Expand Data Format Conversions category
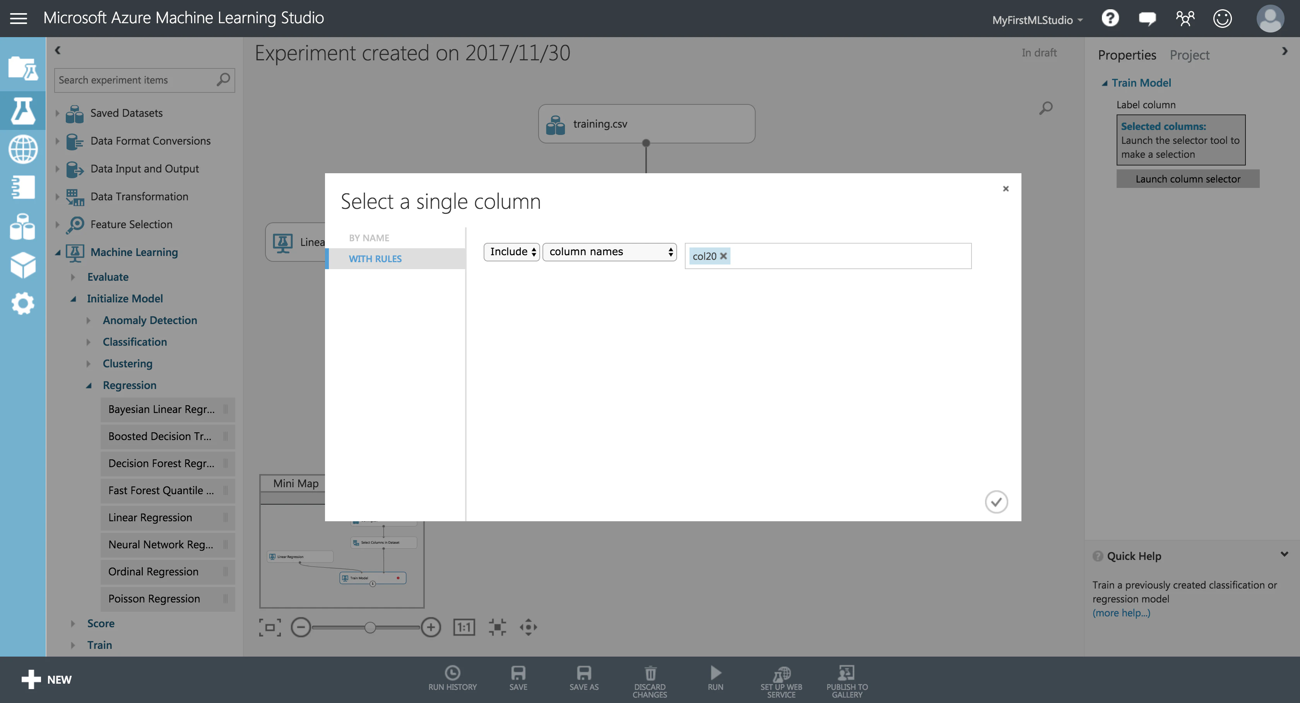Screen dimensions: 1300x703 [57, 141]
